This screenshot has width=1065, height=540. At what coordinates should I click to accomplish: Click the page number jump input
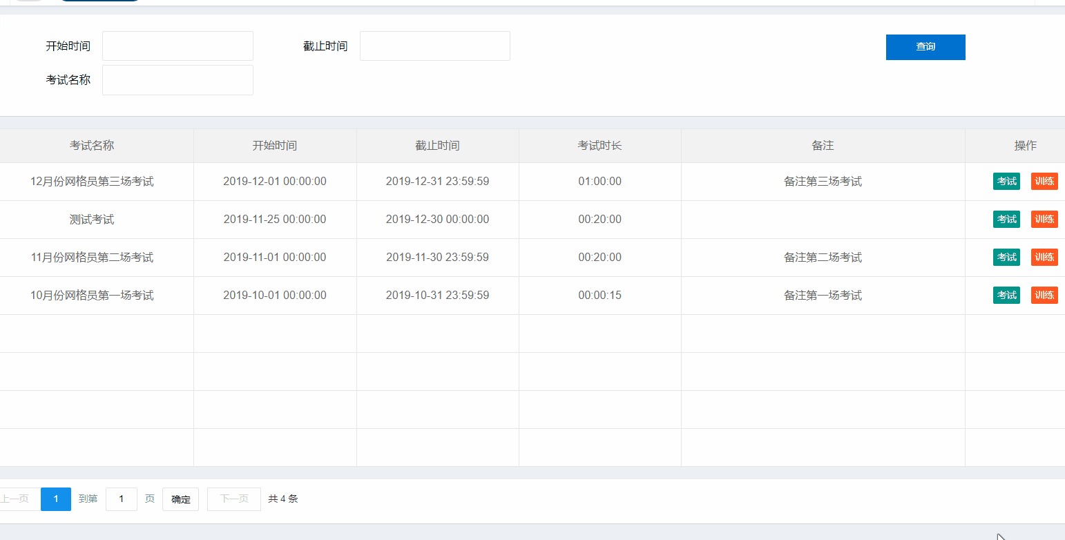tap(122, 499)
